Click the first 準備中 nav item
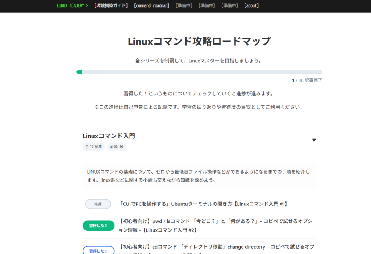This screenshot has height=254, width=371. [183, 5]
